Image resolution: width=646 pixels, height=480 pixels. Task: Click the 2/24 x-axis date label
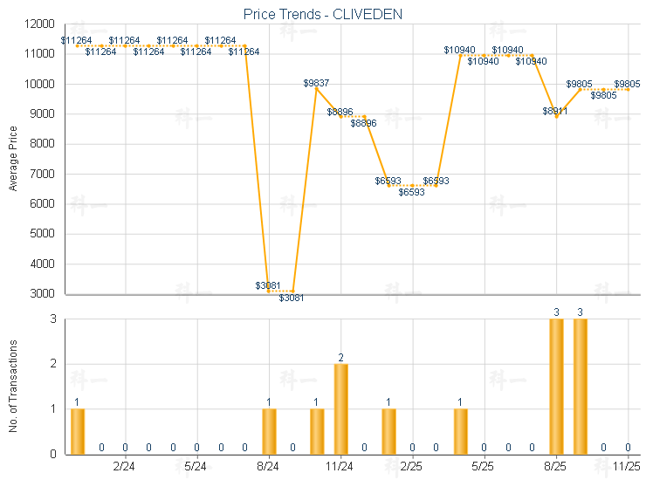tap(126, 468)
